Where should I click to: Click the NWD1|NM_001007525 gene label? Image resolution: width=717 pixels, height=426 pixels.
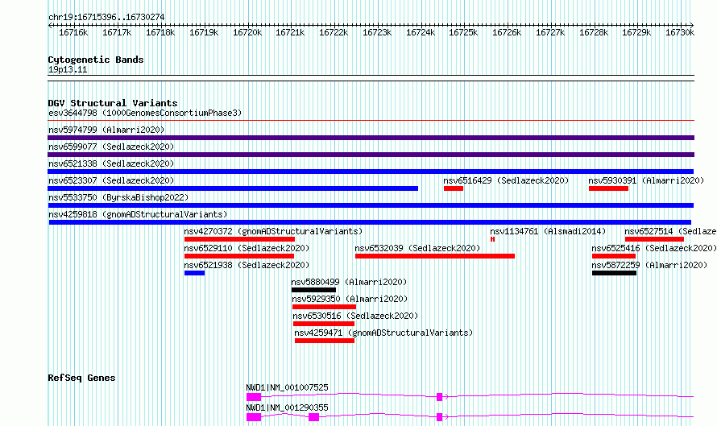[x=287, y=387]
